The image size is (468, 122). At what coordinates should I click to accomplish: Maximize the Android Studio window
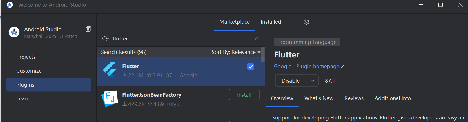[441, 5]
